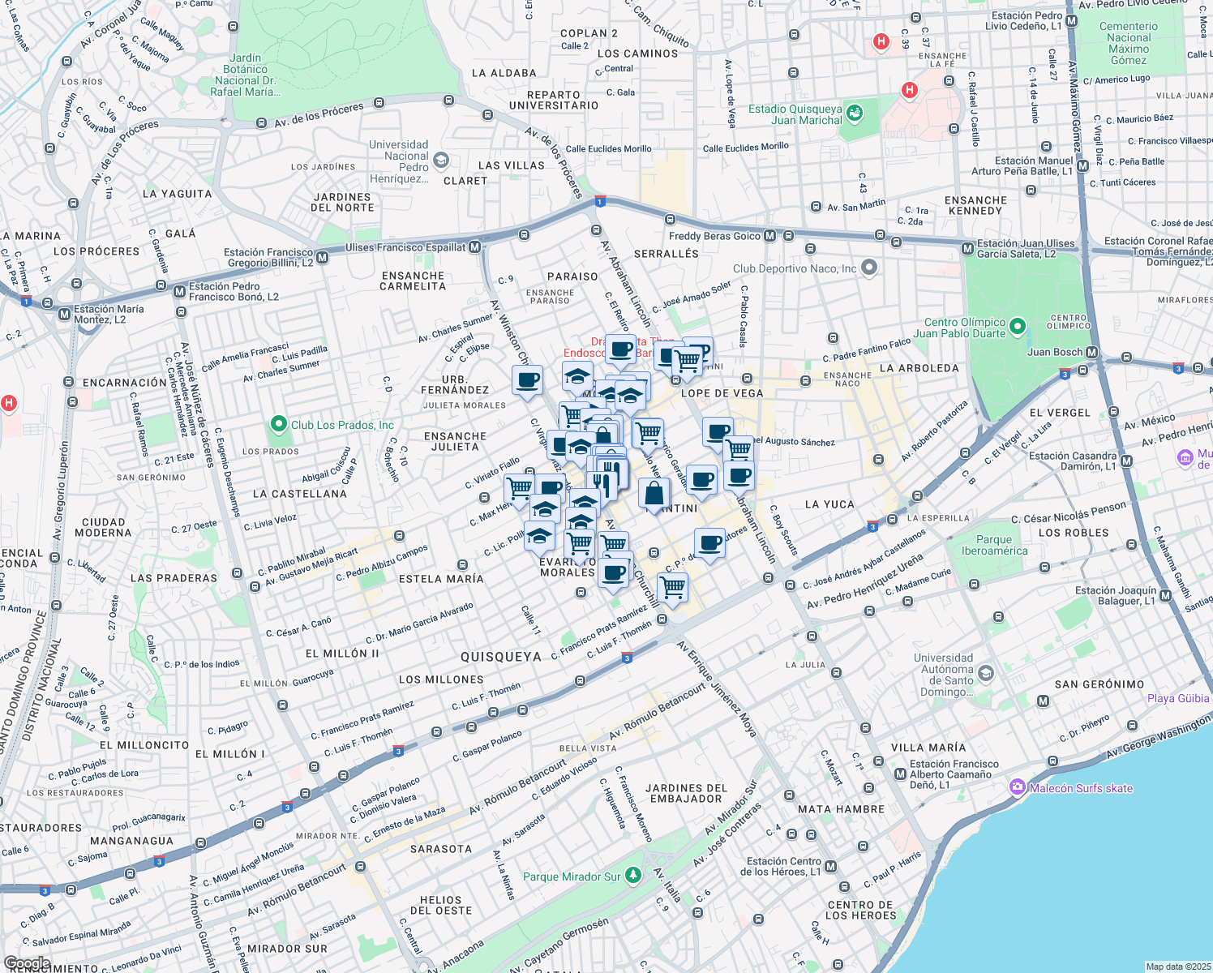Select VILLA MARÍA neighborhood label

click(928, 747)
